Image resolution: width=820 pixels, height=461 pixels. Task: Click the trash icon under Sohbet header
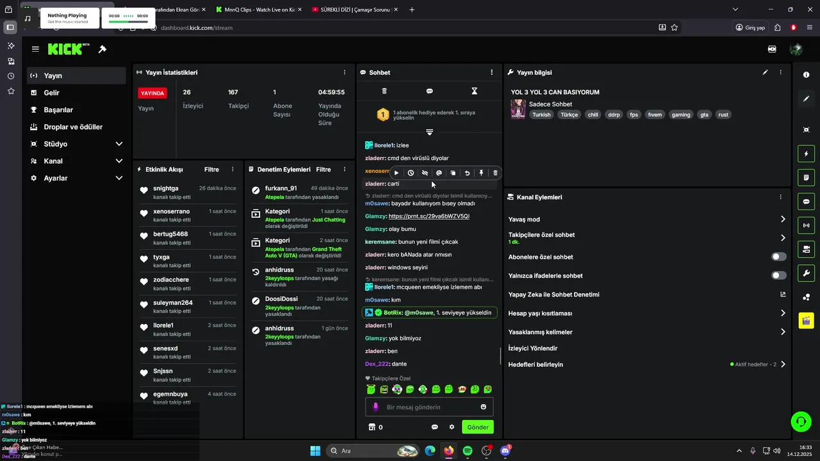coord(384,91)
